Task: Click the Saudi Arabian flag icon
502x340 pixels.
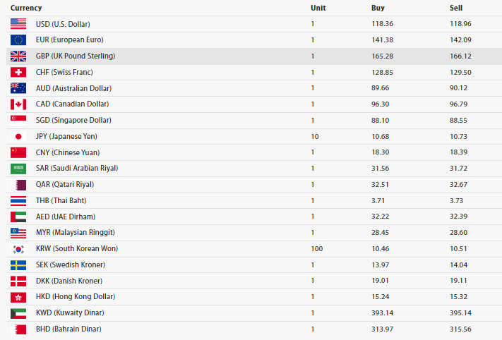Action: click(18, 169)
